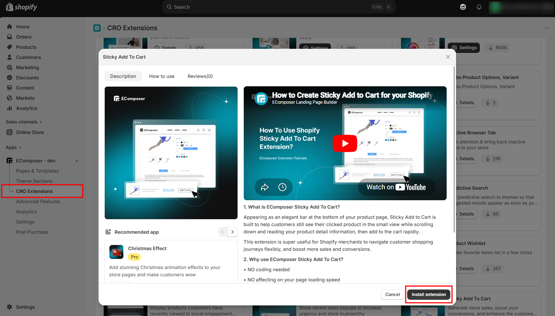Click the Christmas Effect title
The width and height of the screenshot is (555, 316).
147,248
